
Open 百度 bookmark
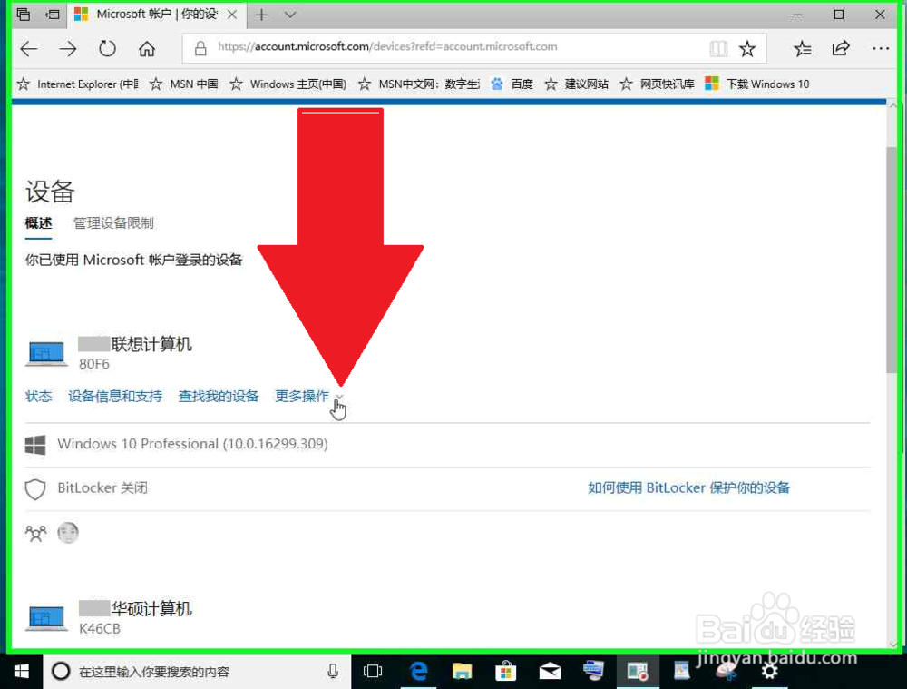click(x=512, y=84)
